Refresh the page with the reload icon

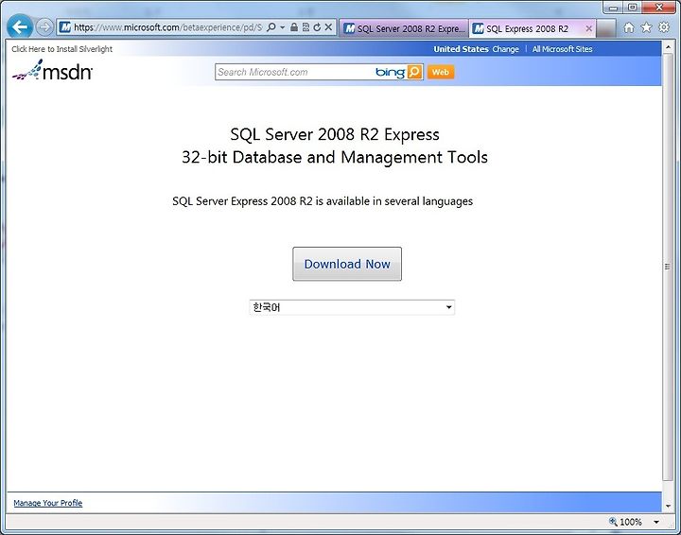tap(317, 27)
